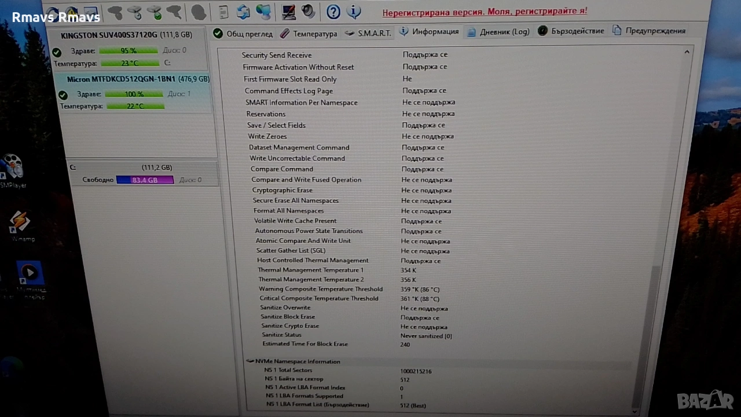The height and width of the screenshot is (417, 741).
Task: Select the Volatile Write Cache Present row
Action: tap(348, 221)
